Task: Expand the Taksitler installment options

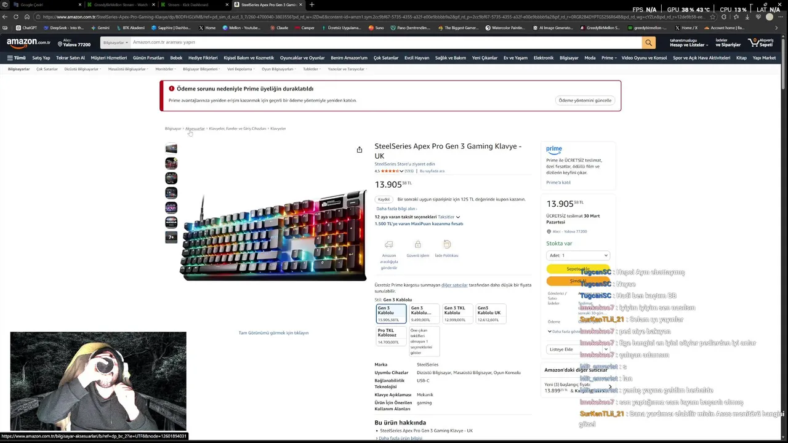Action: [449, 217]
